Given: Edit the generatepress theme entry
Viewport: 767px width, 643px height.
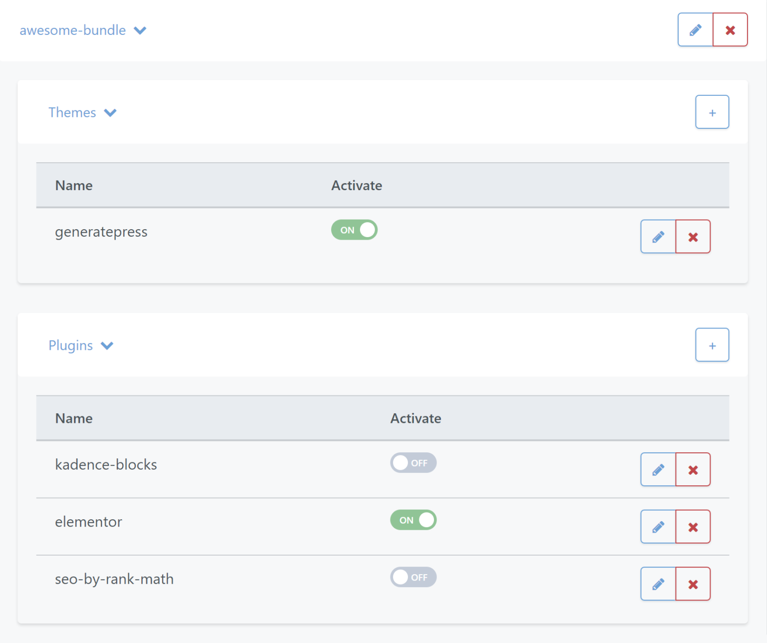Looking at the screenshot, I should tap(658, 236).
